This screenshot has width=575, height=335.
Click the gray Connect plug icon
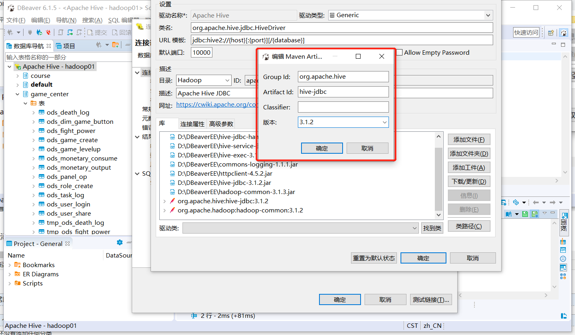(30, 32)
